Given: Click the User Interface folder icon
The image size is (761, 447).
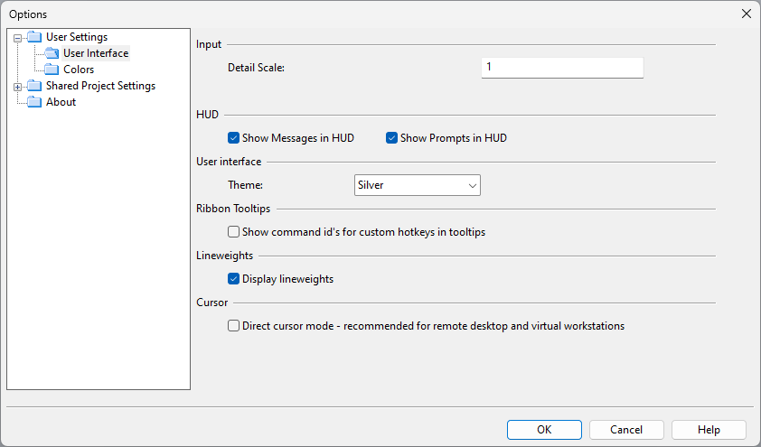Looking at the screenshot, I should pos(52,53).
